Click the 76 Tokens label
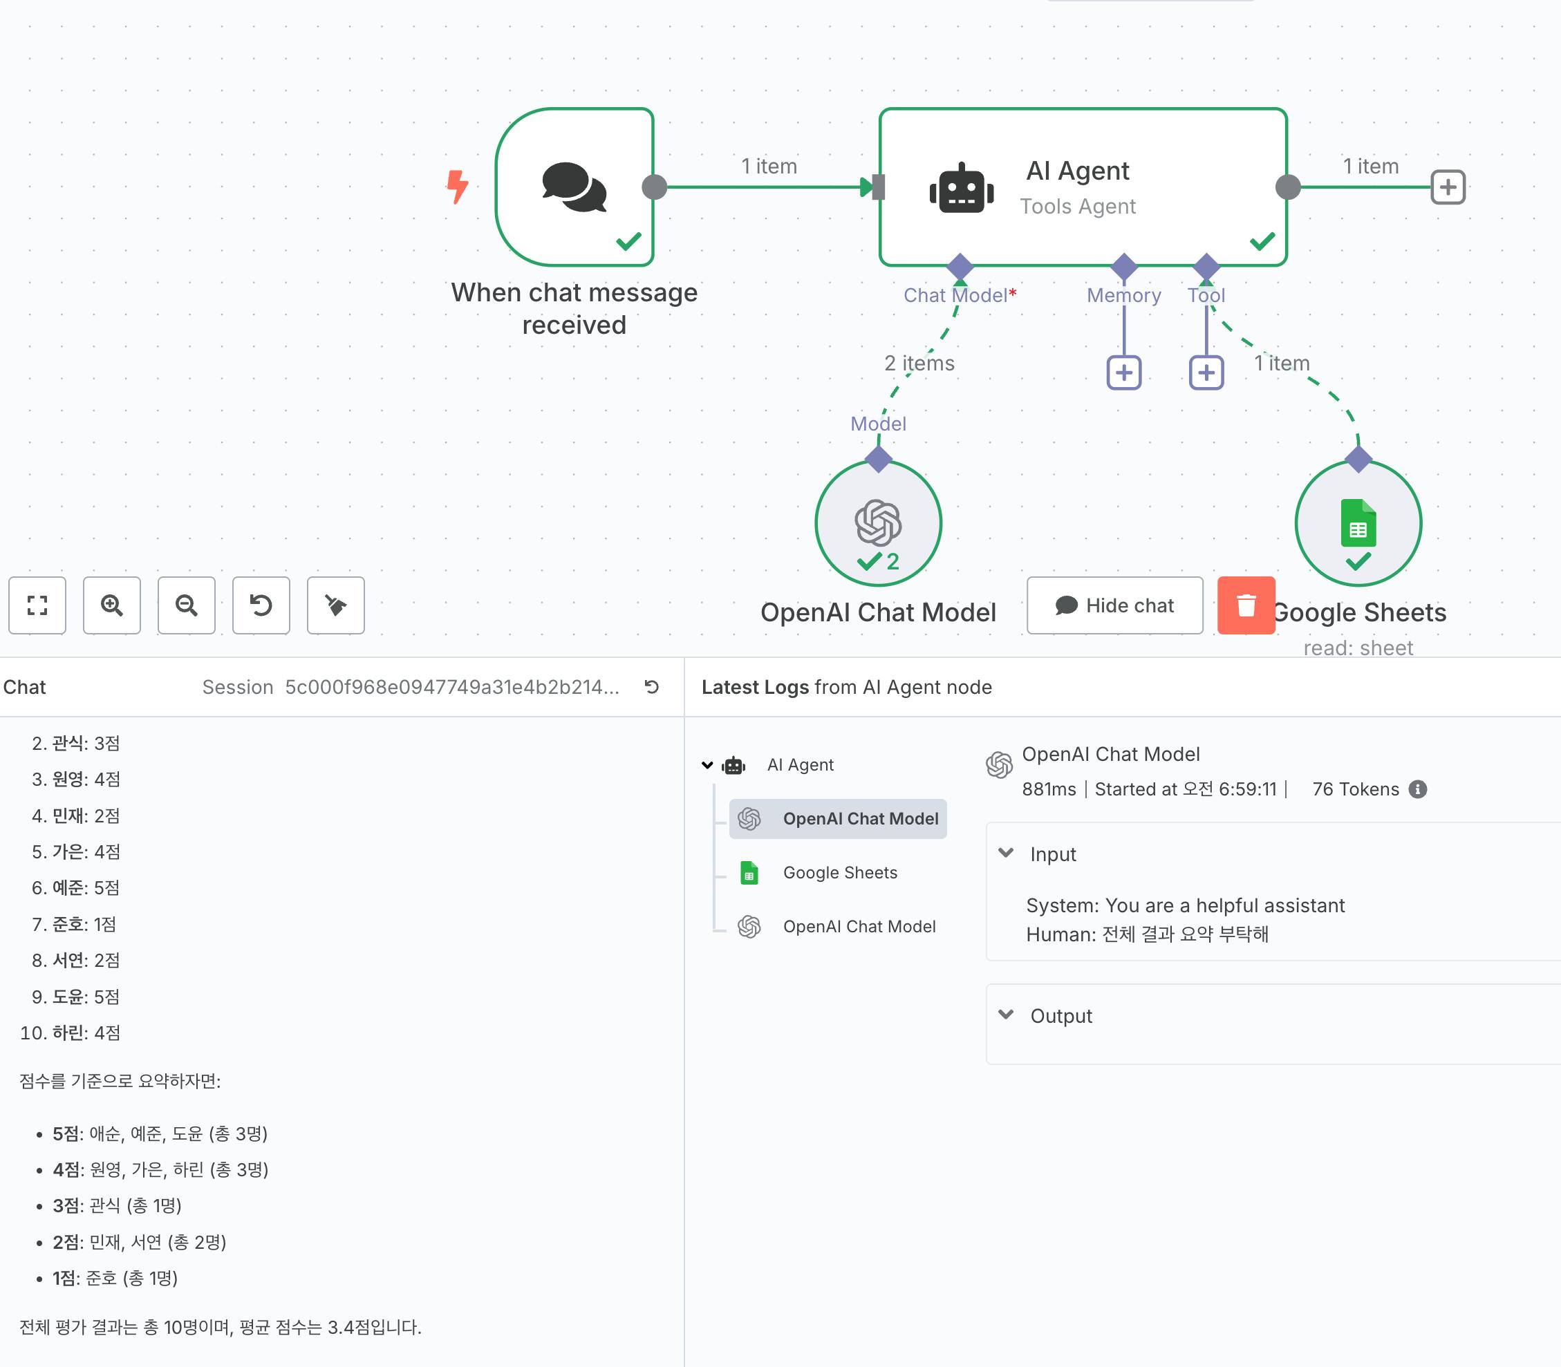The height and width of the screenshot is (1367, 1561). pyautogui.click(x=1356, y=789)
